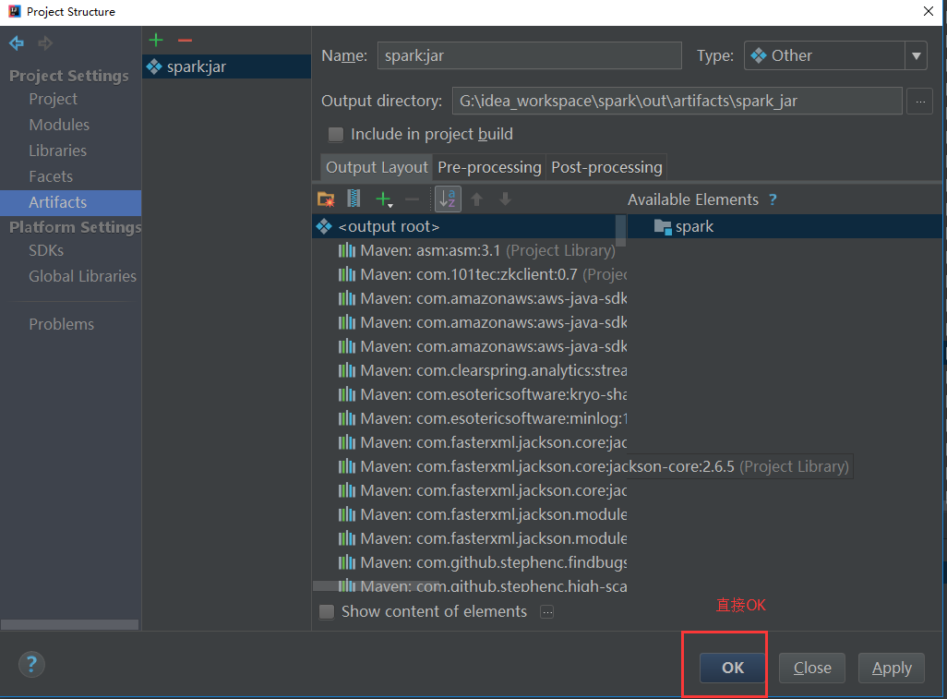
Task: Select Maven: com.esotericsoftware:kryo row
Action: pyautogui.click(x=470, y=394)
